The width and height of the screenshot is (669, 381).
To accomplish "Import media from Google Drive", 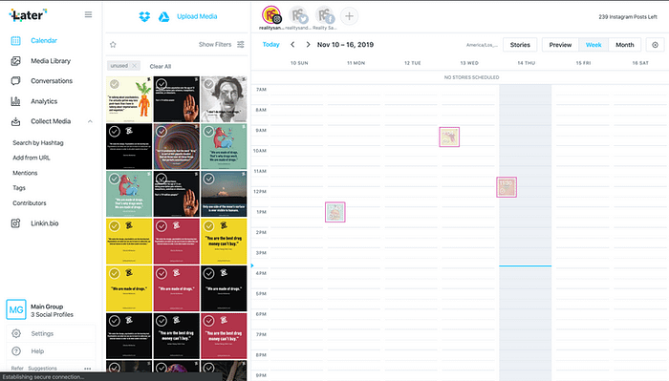I will (163, 16).
